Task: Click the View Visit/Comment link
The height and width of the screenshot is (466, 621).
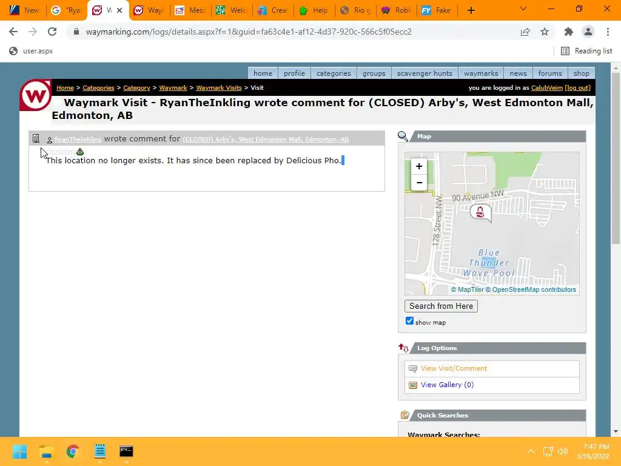Action: pyautogui.click(x=454, y=368)
